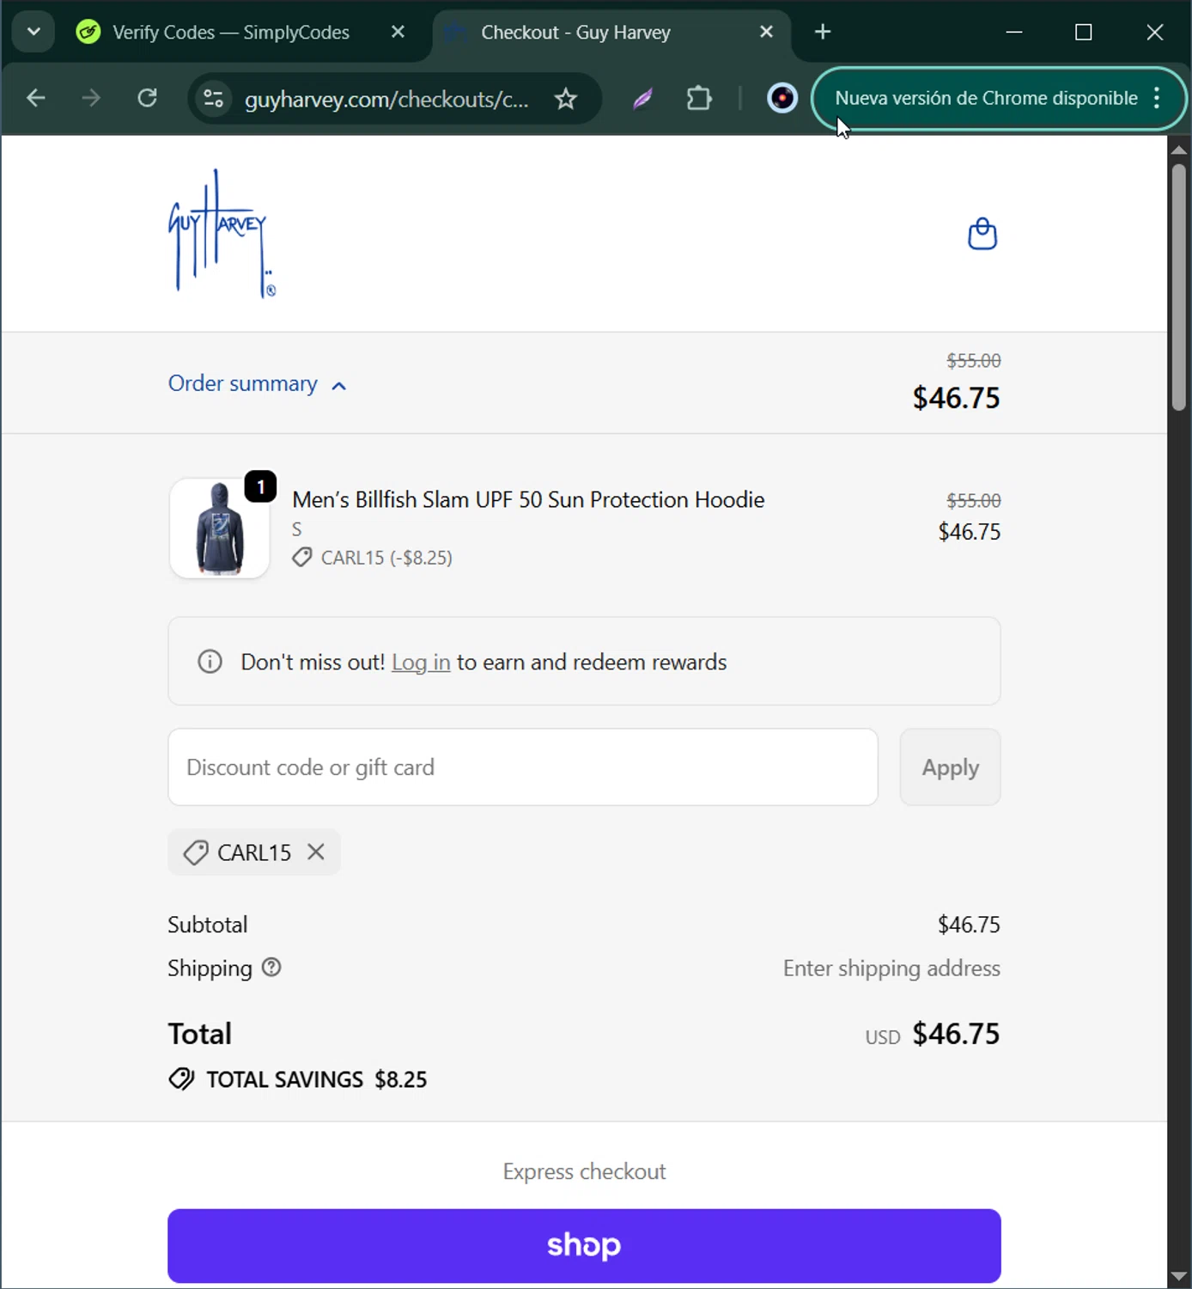Viewport: 1192px width, 1289px height.
Task: Click the Discount code or gift card field
Action: [x=523, y=767]
